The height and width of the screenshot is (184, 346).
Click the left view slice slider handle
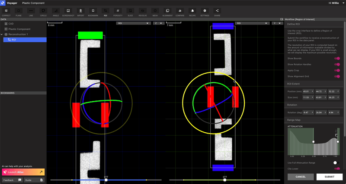tap(106, 180)
